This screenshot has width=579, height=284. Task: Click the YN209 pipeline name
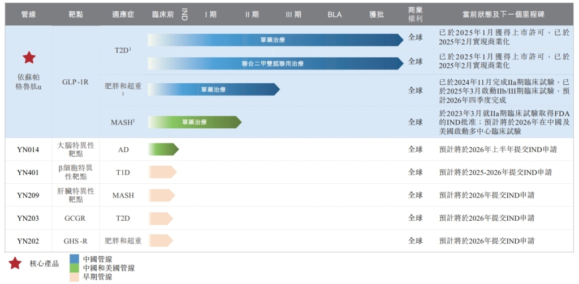(28, 195)
